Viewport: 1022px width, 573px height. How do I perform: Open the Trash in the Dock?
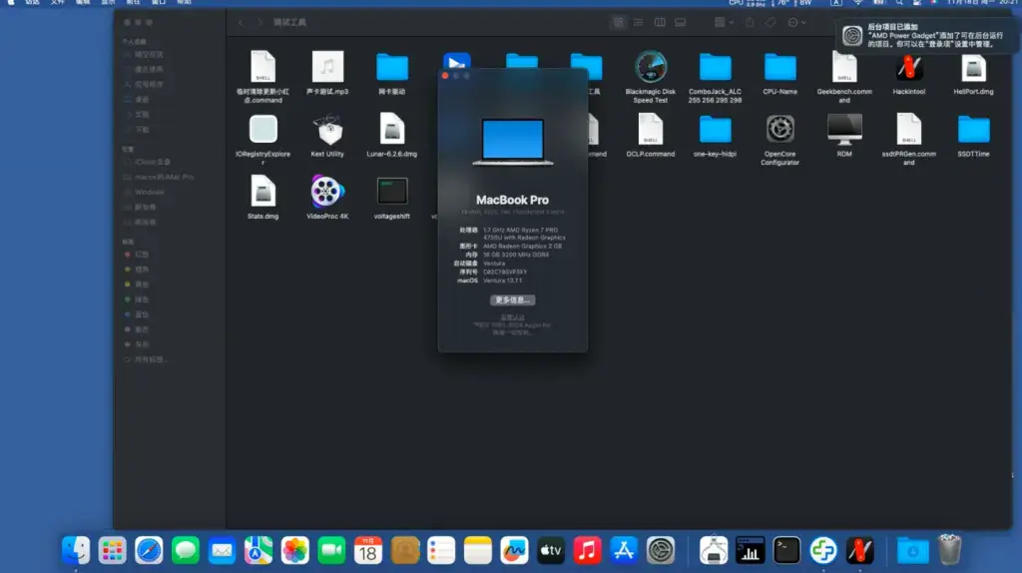click(x=950, y=549)
